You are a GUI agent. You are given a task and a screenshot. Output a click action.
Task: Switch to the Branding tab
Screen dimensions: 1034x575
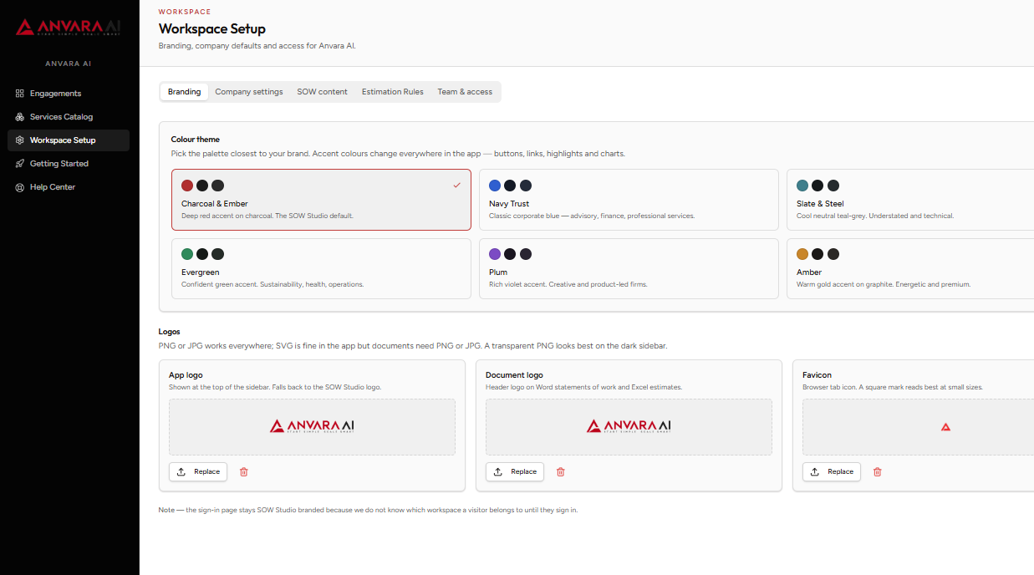tap(184, 92)
